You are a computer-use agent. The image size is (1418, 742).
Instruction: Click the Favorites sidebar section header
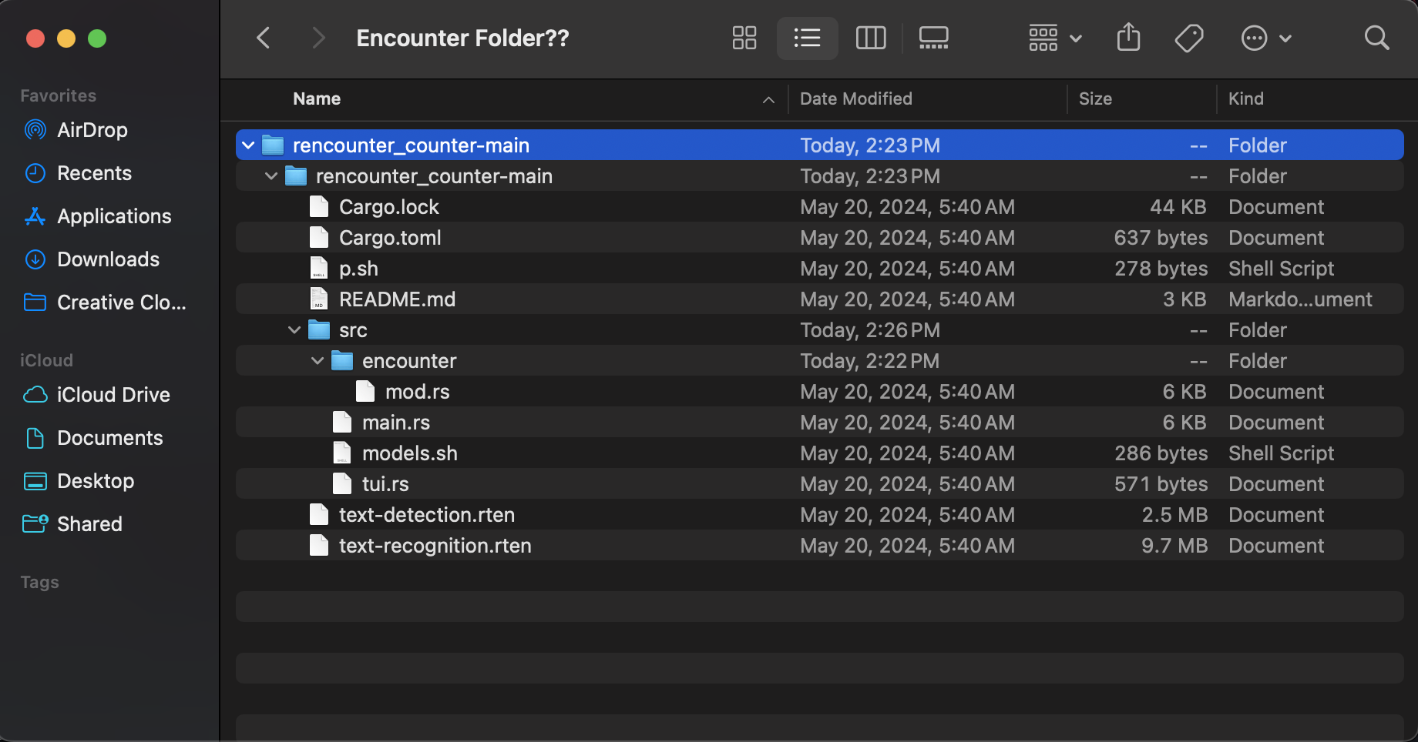(59, 95)
